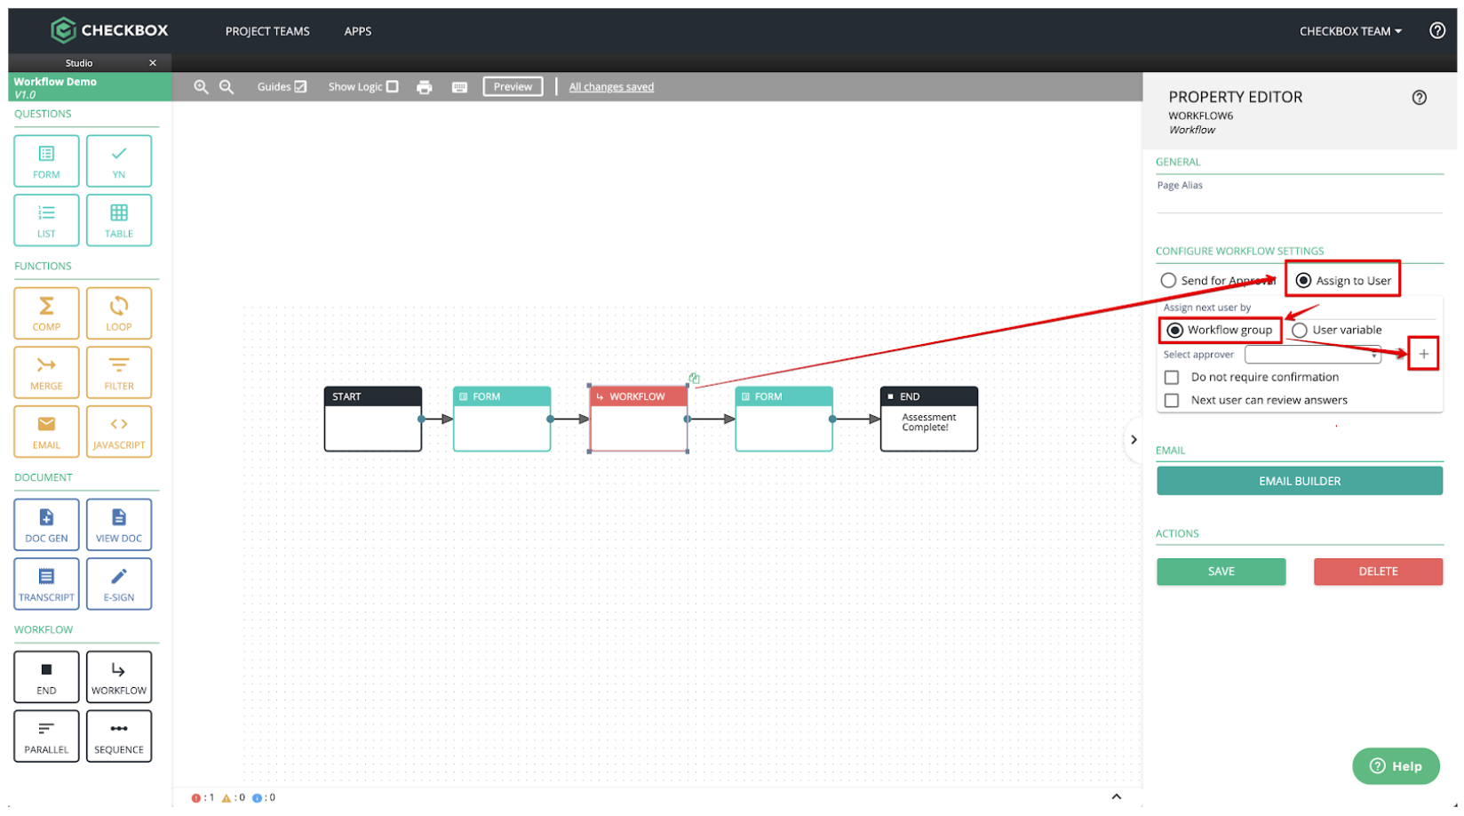Select the red WORKFLOW node on the canvas

(x=639, y=419)
